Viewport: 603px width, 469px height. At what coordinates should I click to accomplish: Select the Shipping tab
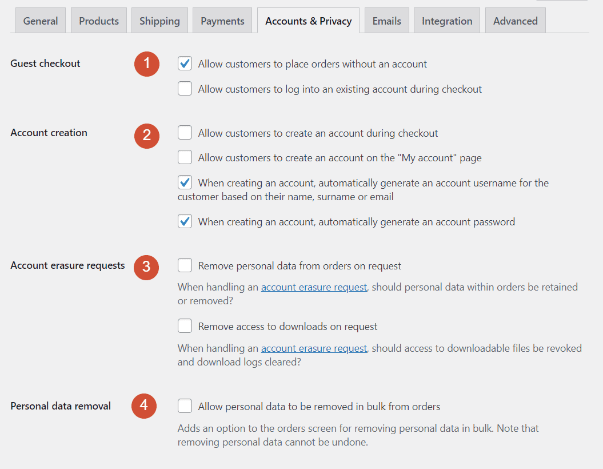tap(159, 20)
